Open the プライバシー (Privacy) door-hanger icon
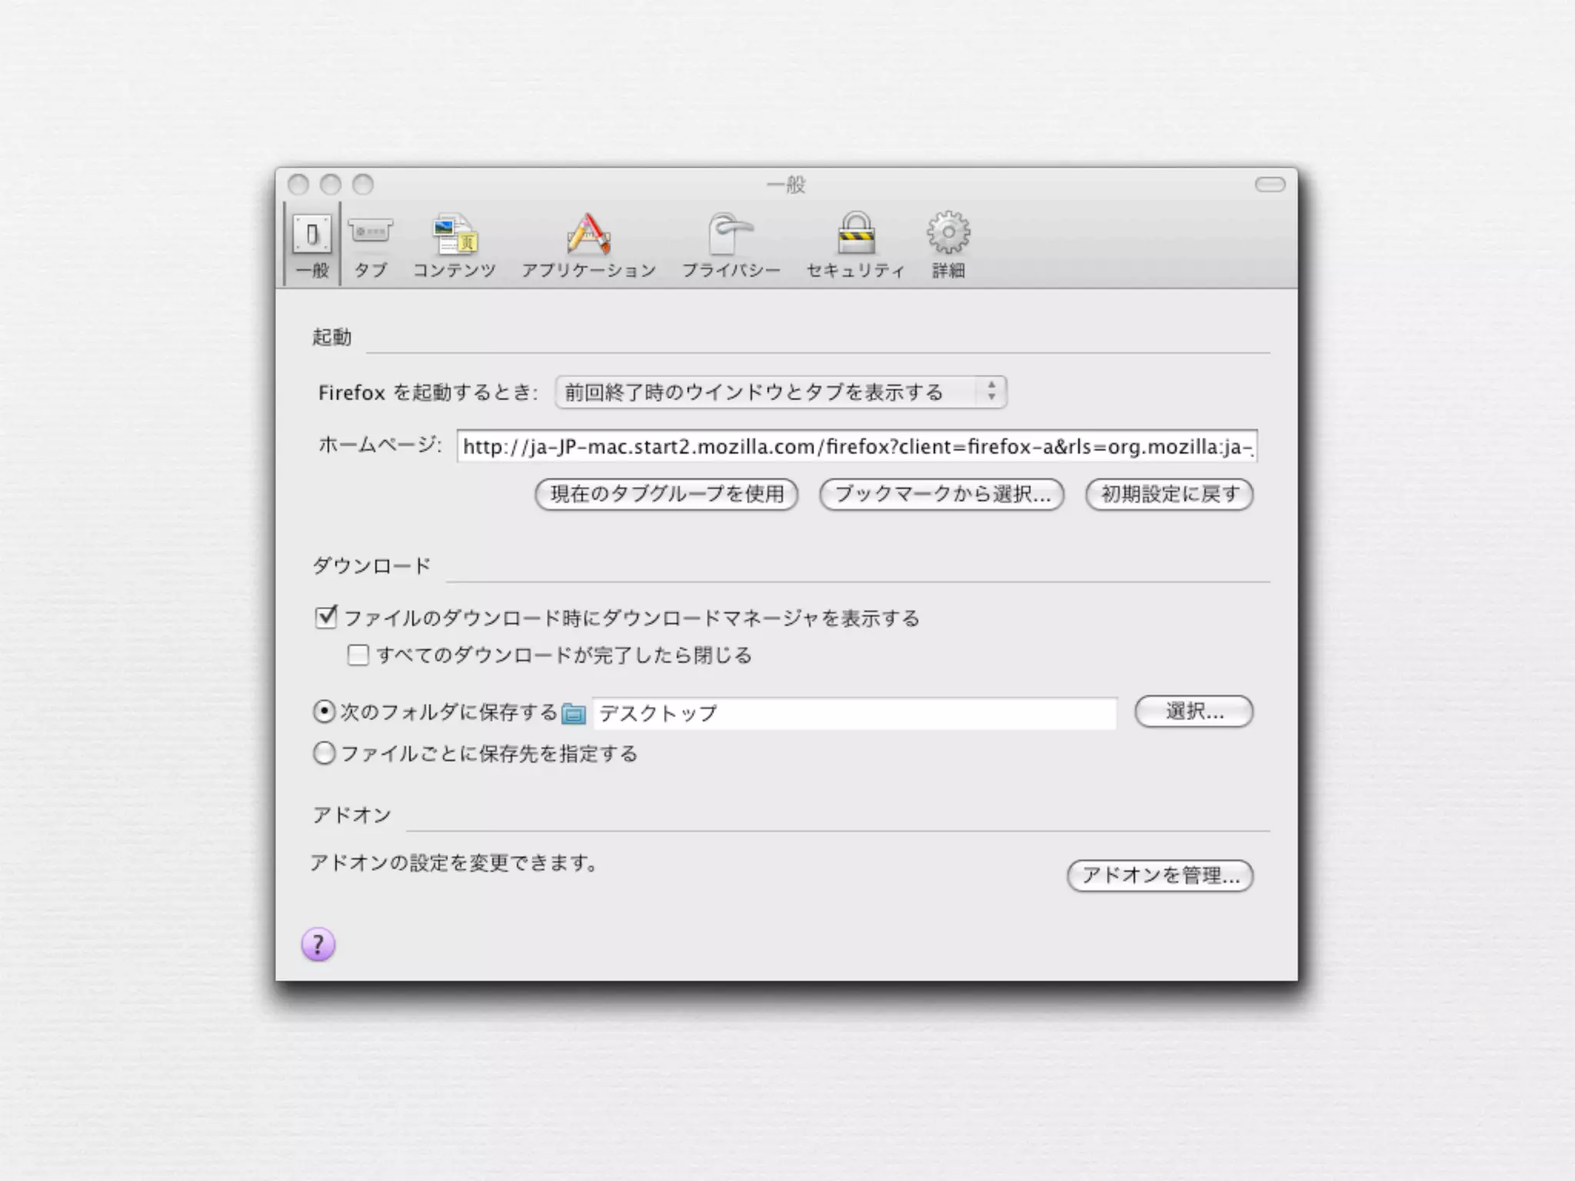The image size is (1575, 1181). [x=730, y=235]
